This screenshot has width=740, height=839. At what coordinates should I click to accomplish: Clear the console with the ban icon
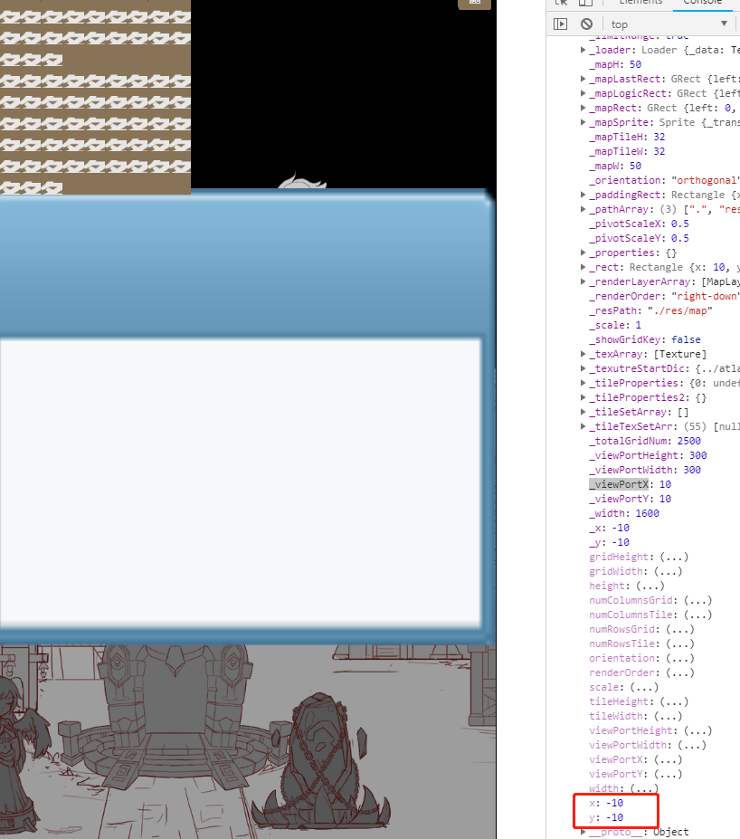point(586,24)
